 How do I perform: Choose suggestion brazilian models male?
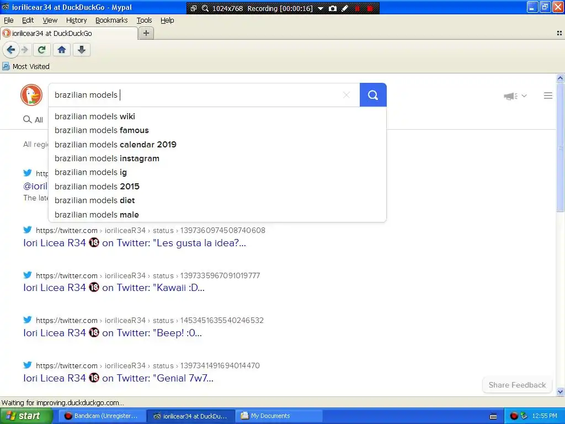pyautogui.click(x=217, y=215)
